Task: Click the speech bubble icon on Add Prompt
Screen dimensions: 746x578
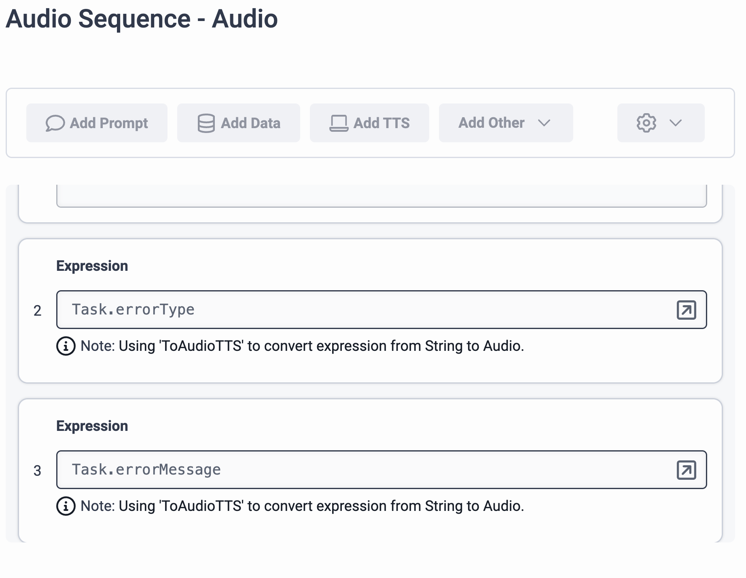Action: point(55,123)
